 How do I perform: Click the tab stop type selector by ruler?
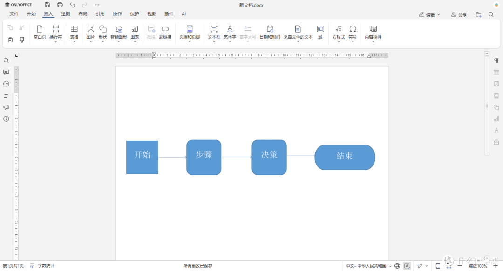coord(16,55)
